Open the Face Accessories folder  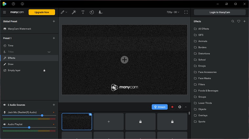tap(205, 72)
